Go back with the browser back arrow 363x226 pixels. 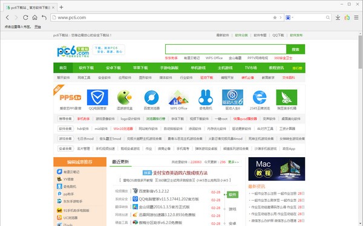point(7,18)
